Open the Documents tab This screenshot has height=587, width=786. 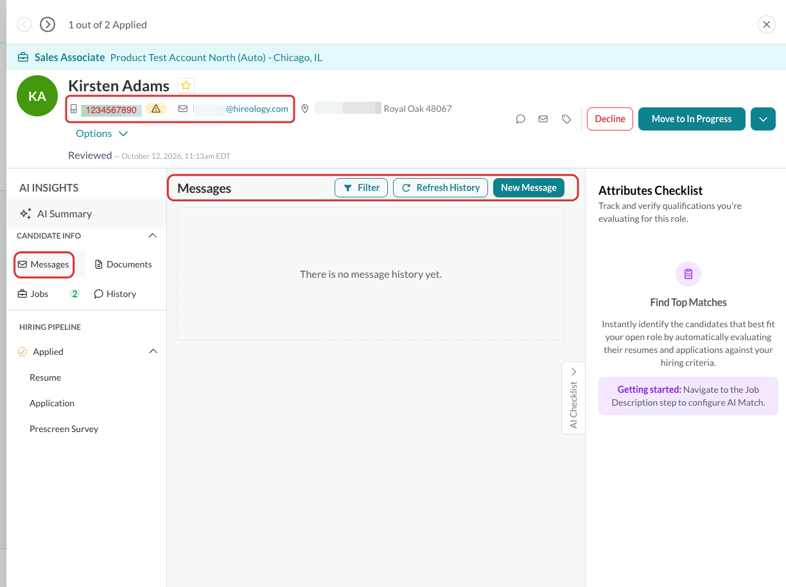pos(123,264)
